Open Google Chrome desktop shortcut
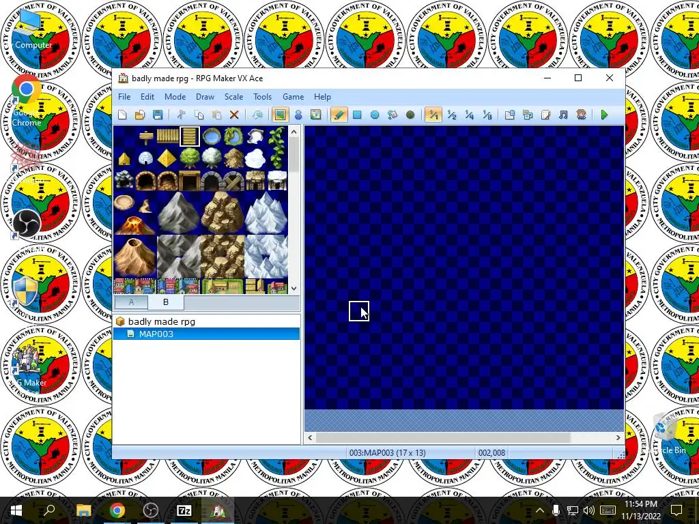The image size is (699, 524). 27,102
